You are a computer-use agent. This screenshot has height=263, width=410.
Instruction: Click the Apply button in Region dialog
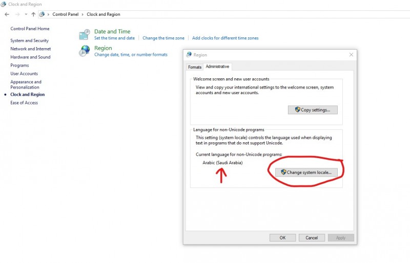pos(341,237)
